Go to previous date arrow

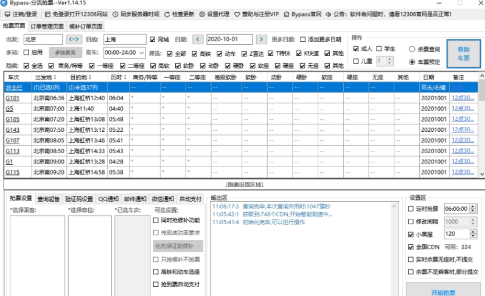[x=198, y=40]
